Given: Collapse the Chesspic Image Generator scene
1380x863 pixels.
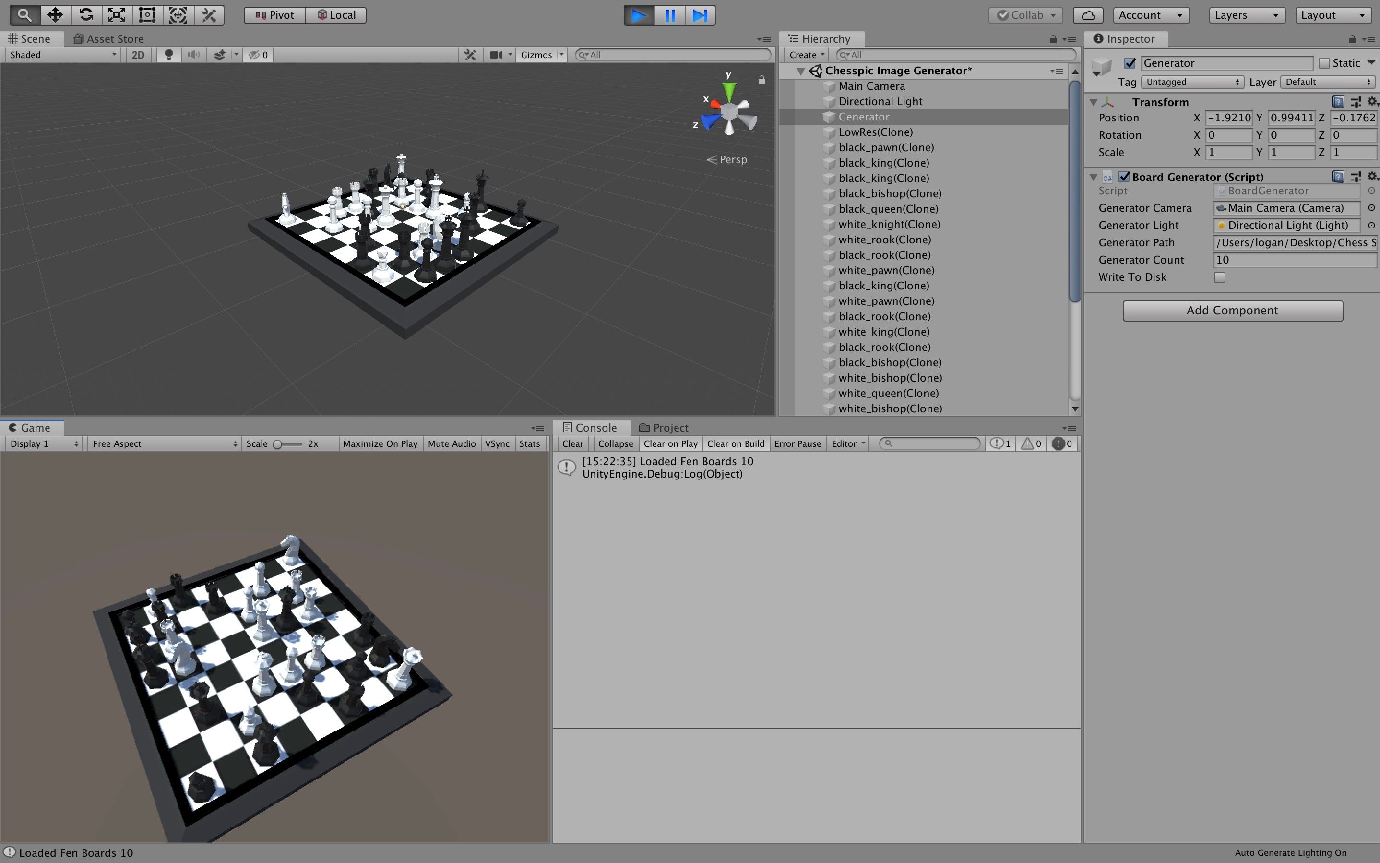Looking at the screenshot, I should point(801,72).
